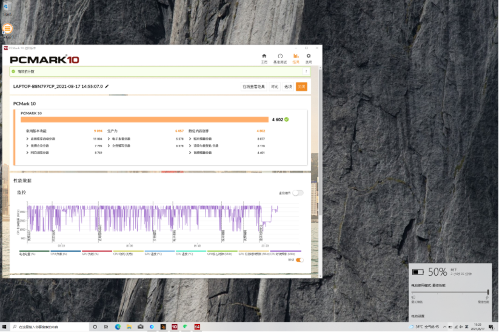The height and width of the screenshot is (332, 499).
Task: Open File Explorer from the taskbar
Action: tap(129, 327)
